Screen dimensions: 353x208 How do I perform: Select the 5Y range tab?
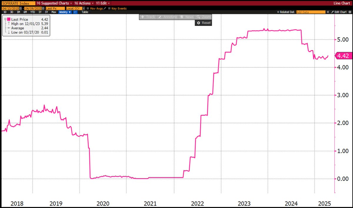click(x=46, y=12)
